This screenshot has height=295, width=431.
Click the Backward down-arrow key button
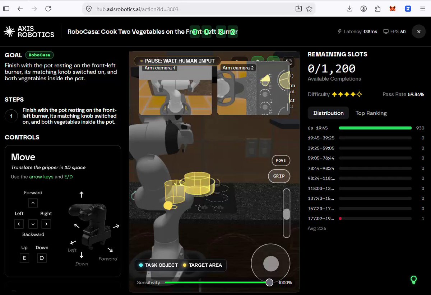pos(33,224)
